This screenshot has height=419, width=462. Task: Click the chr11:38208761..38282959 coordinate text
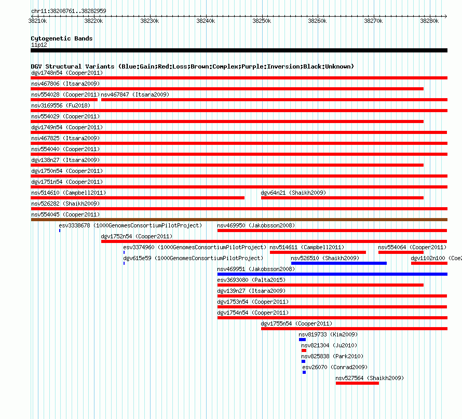[x=69, y=11]
